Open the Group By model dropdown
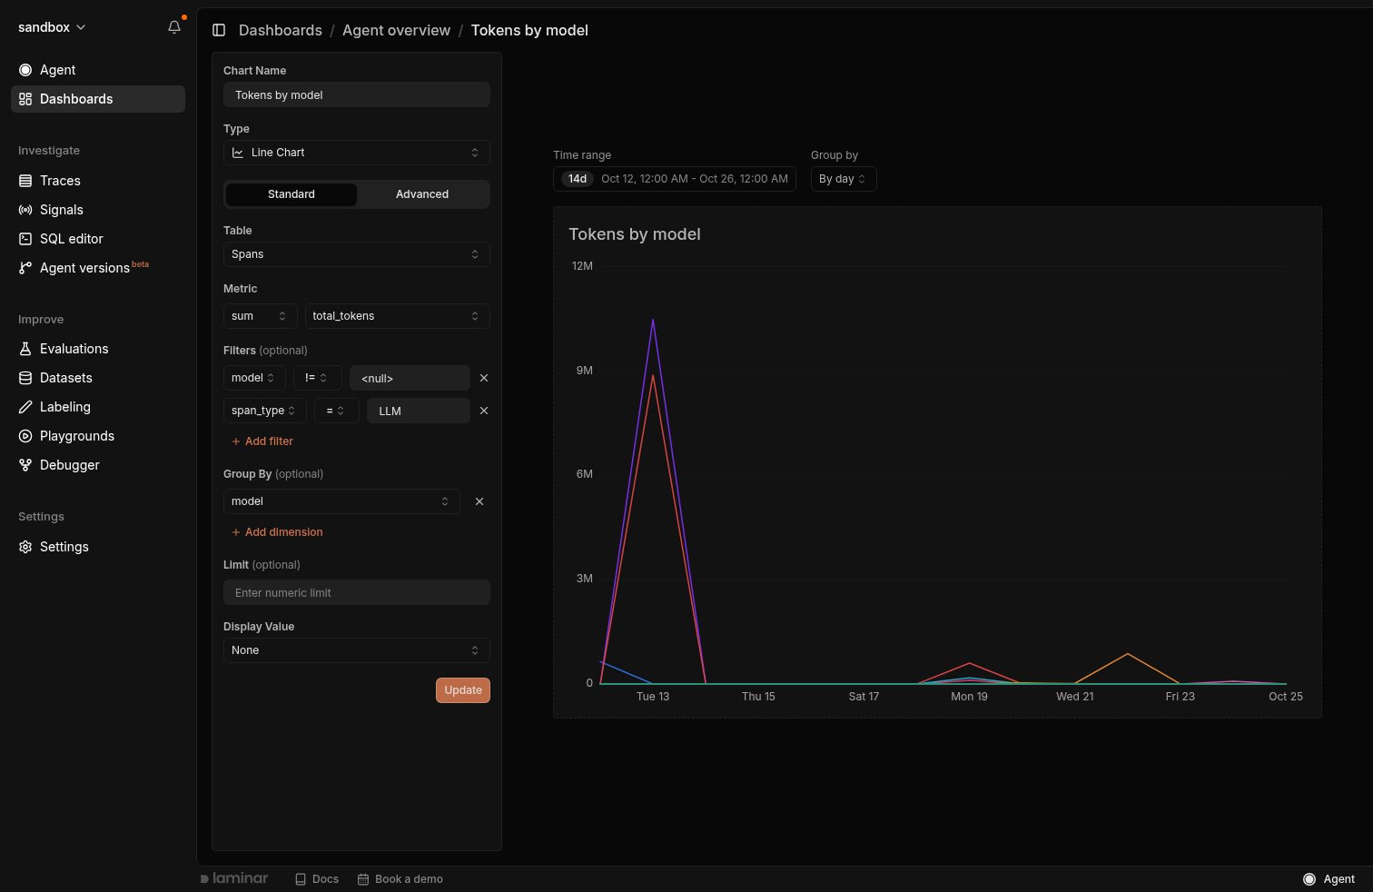Viewport: 1373px width, 892px height. [x=341, y=501]
